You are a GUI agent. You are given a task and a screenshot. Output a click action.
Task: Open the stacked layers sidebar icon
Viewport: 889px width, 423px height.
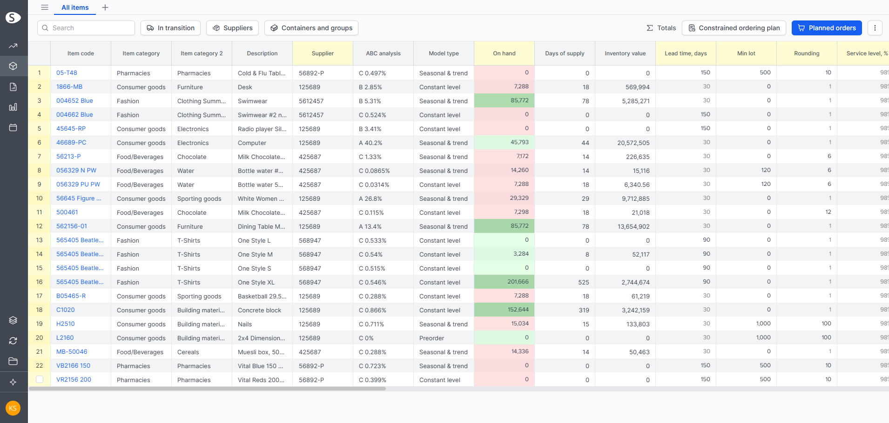[x=13, y=320]
